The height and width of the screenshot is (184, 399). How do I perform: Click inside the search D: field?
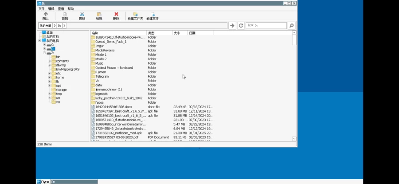pos(266,26)
